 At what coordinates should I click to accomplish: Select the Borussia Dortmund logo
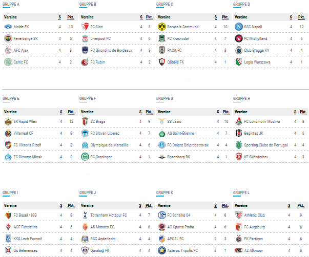coord(161,27)
